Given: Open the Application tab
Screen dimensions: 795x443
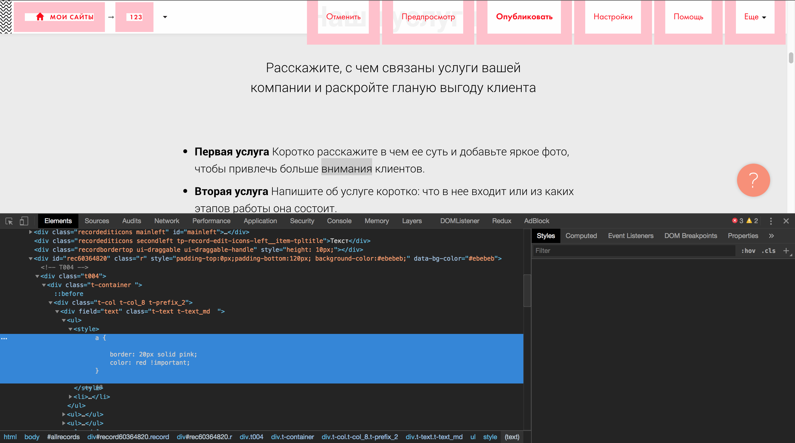Looking at the screenshot, I should coord(260,221).
